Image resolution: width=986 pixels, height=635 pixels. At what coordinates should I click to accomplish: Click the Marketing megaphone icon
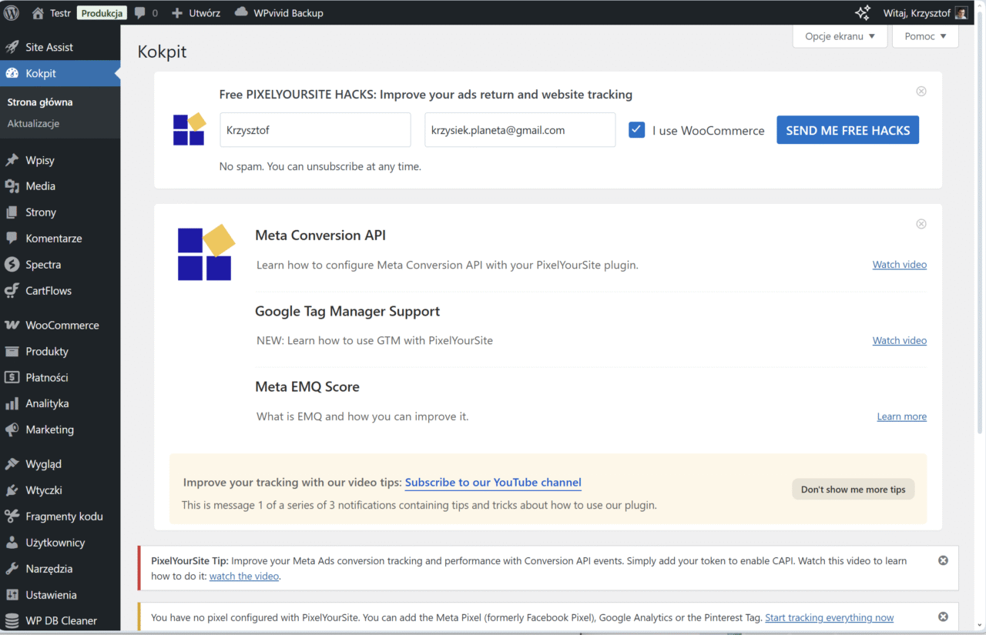click(12, 429)
